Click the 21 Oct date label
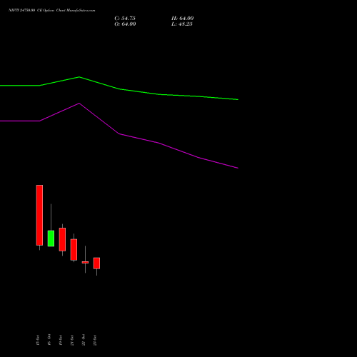Image resolution: width=357 pixels, height=357 pixels. (x=72, y=340)
